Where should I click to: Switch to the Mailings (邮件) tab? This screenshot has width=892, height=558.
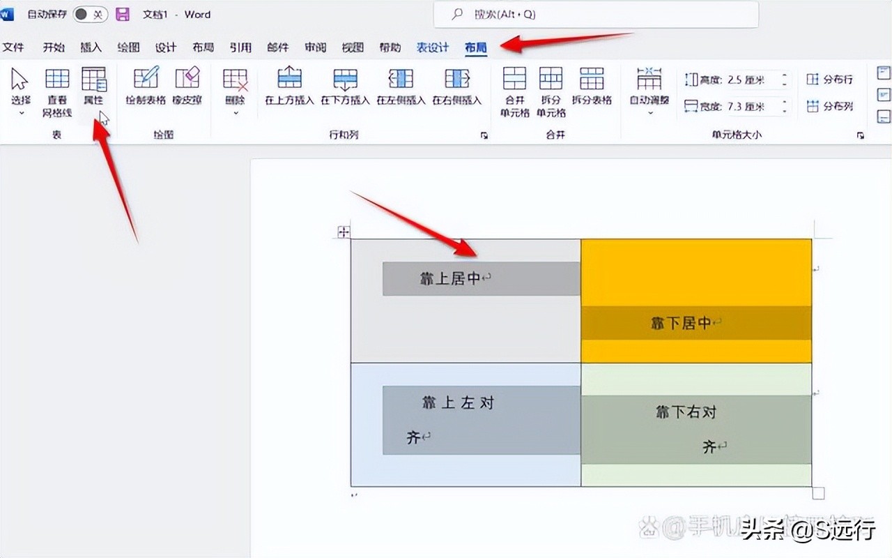[277, 47]
